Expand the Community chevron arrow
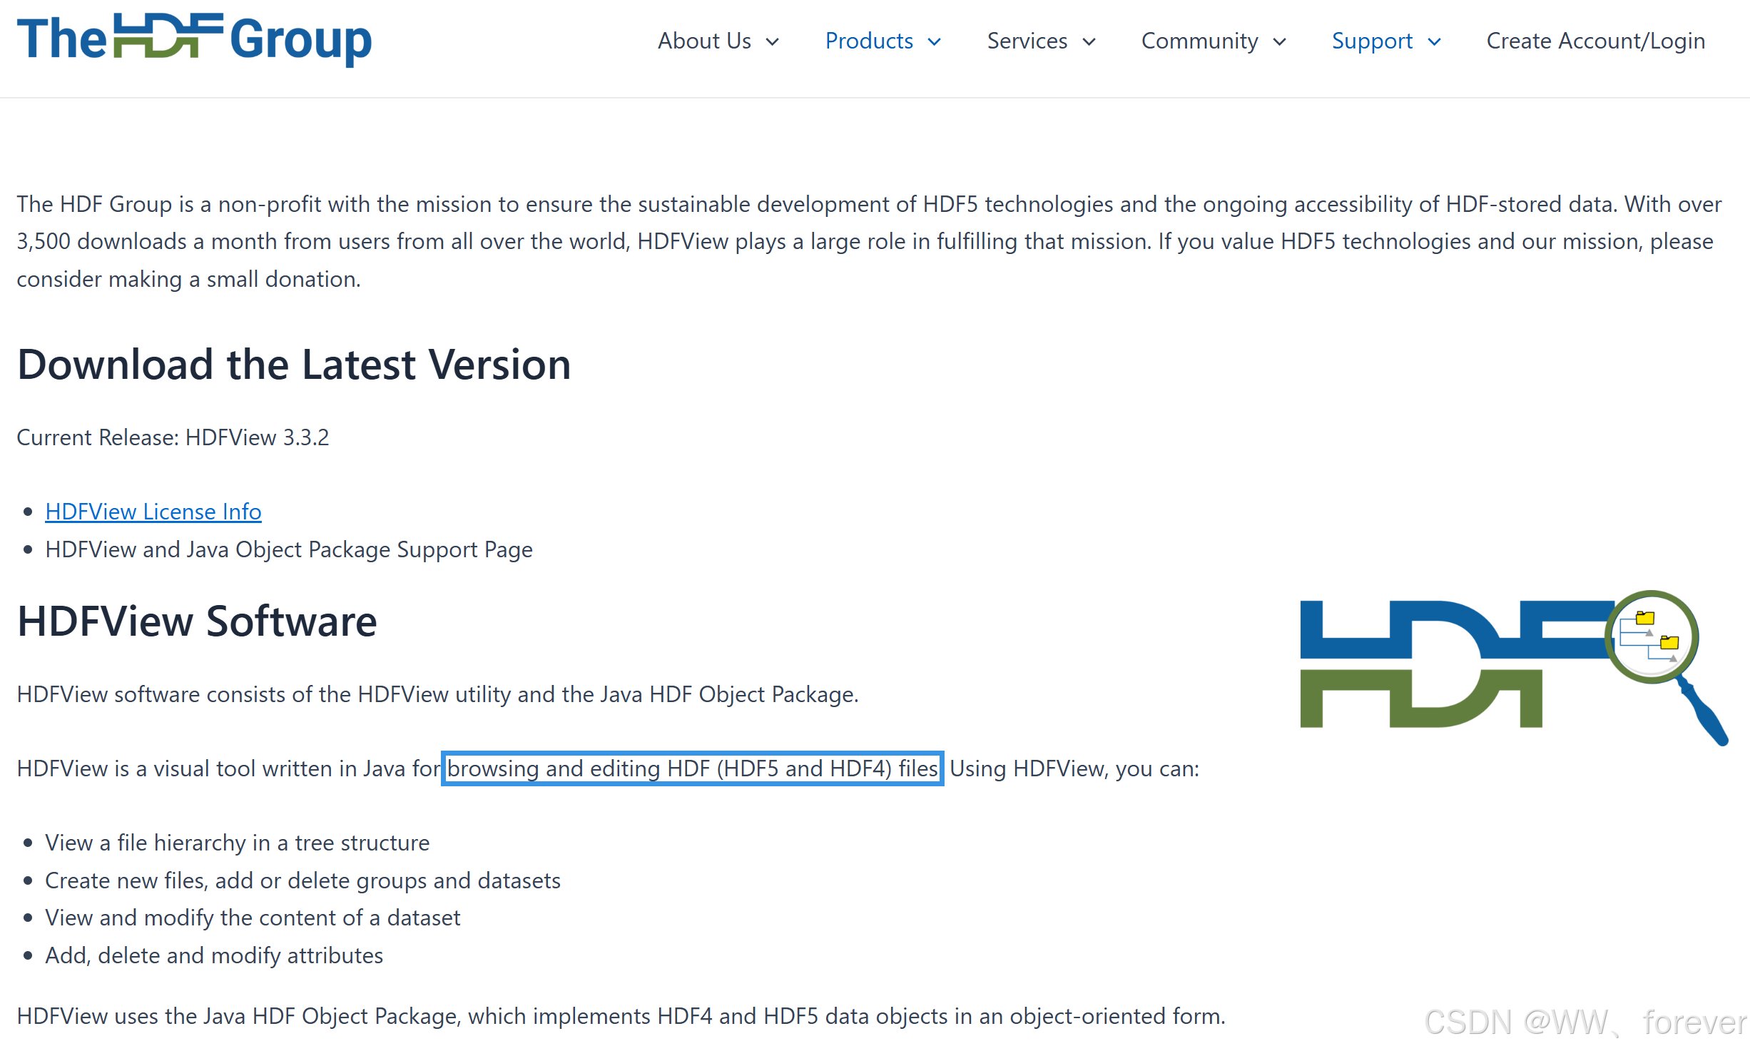Image resolution: width=1750 pixels, height=1051 pixels. (1280, 42)
